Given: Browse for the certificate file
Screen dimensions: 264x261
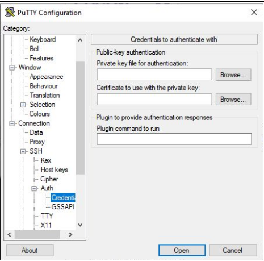Looking at the screenshot, I should (x=233, y=99).
